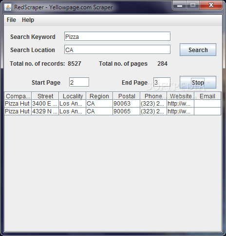Select the street cell '4329 N ...'
This screenshot has width=226, height=236.
[45, 111]
